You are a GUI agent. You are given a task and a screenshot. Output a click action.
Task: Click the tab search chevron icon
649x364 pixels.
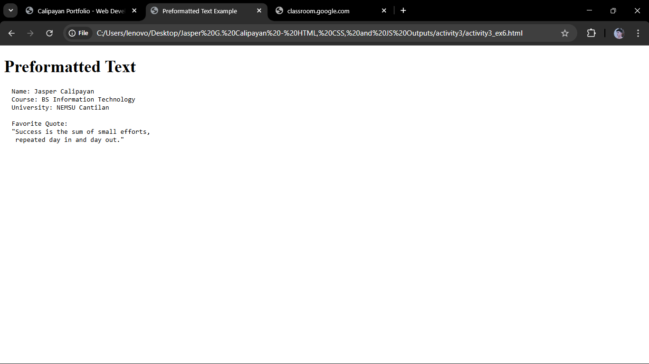(10, 10)
